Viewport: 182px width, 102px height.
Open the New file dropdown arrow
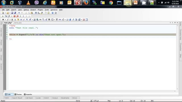5,13
